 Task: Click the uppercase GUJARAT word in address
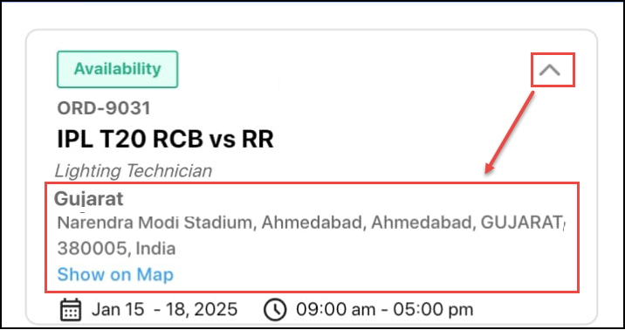tap(522, 223)
